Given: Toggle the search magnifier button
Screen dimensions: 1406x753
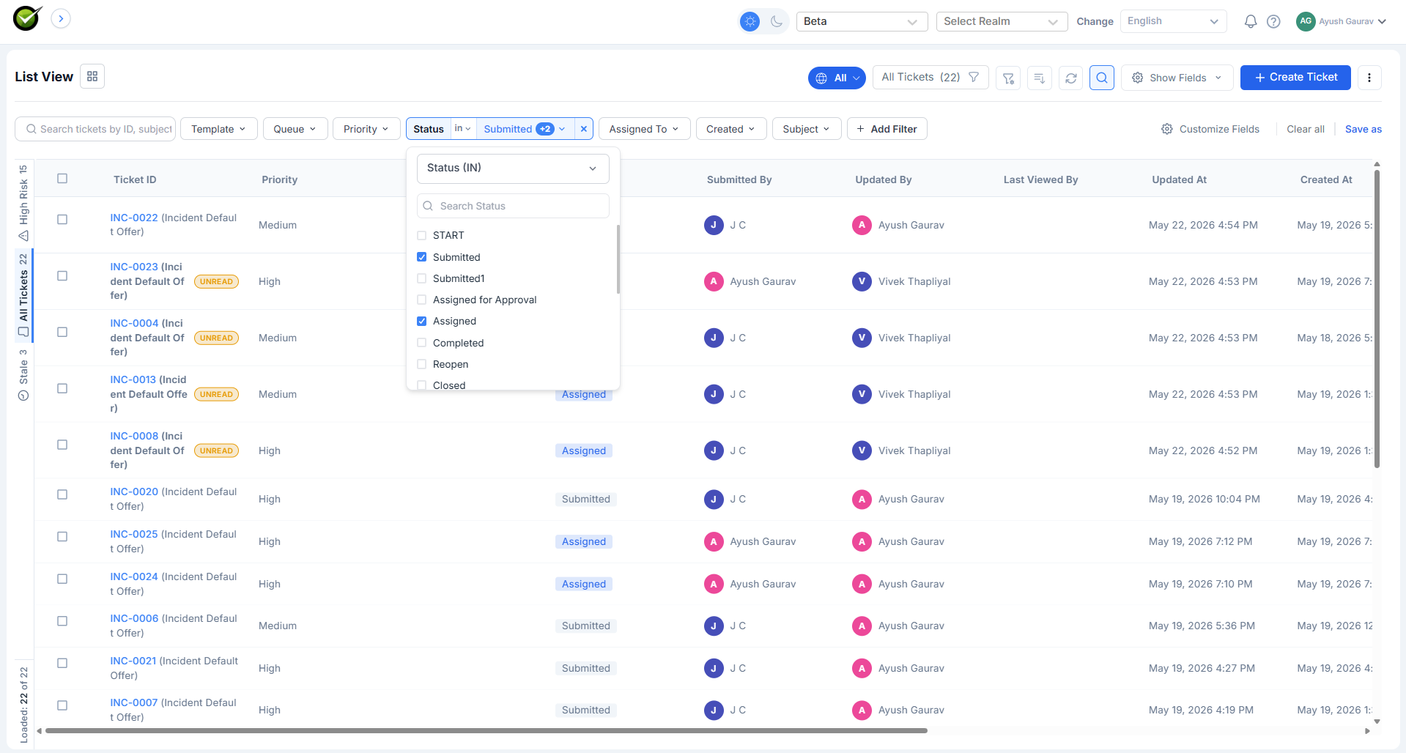Looking at the screenshot, I should (1102, 78).
